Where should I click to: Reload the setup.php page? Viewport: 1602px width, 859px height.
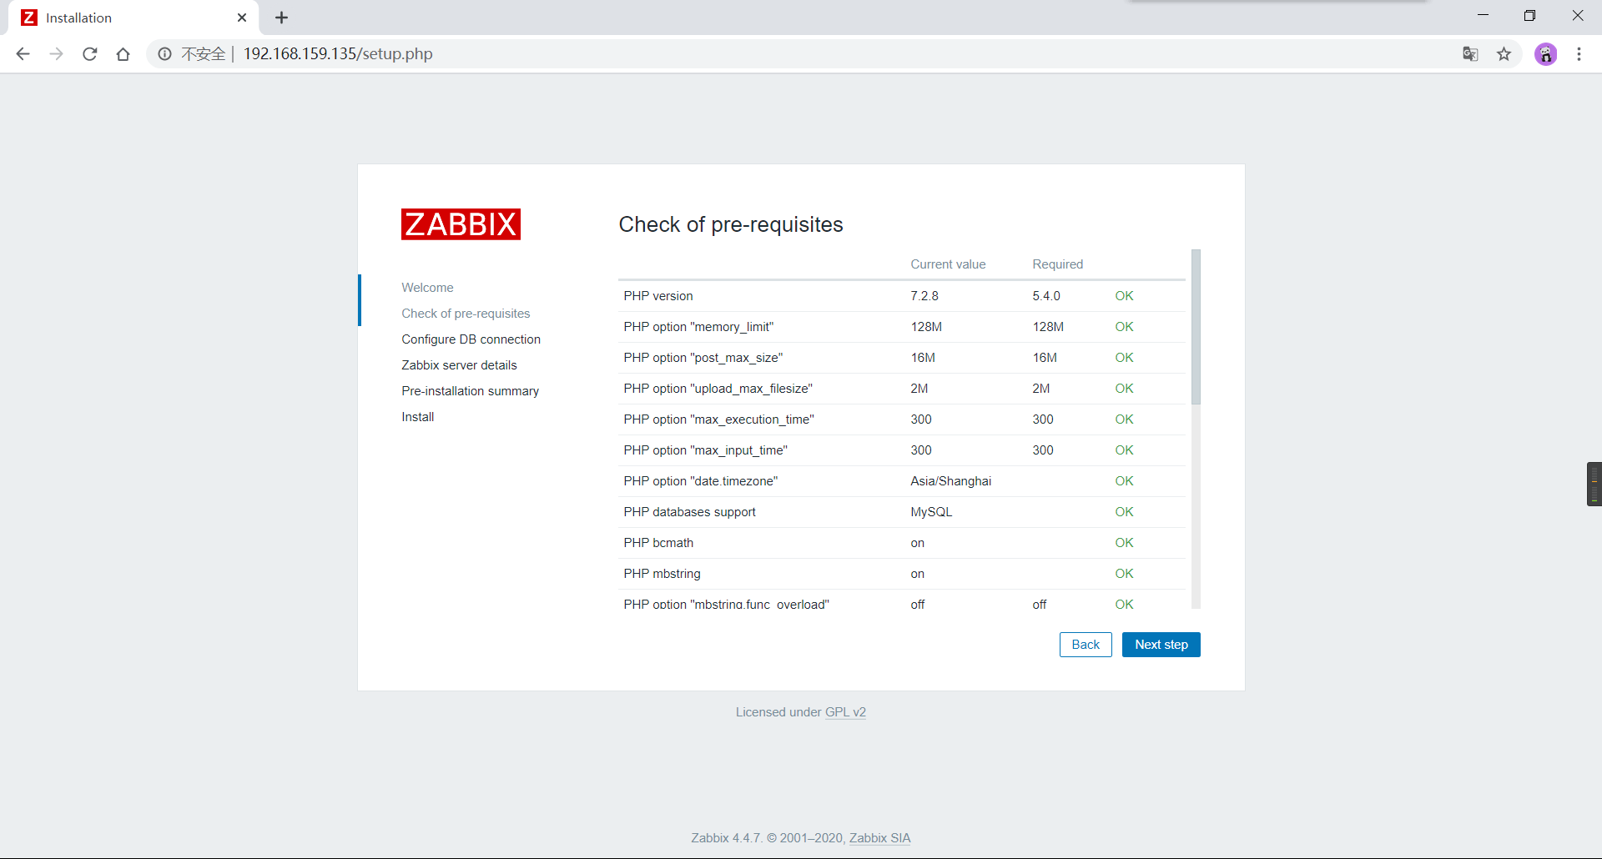90,54
